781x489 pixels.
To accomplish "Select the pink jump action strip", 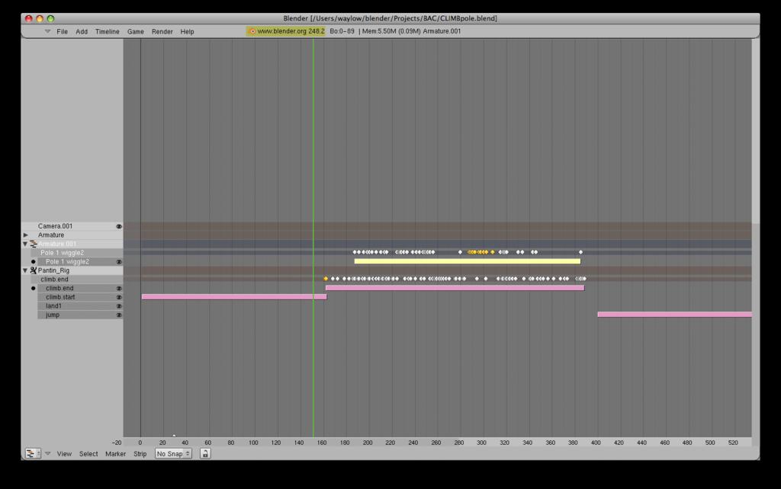I will click(674, 315).
